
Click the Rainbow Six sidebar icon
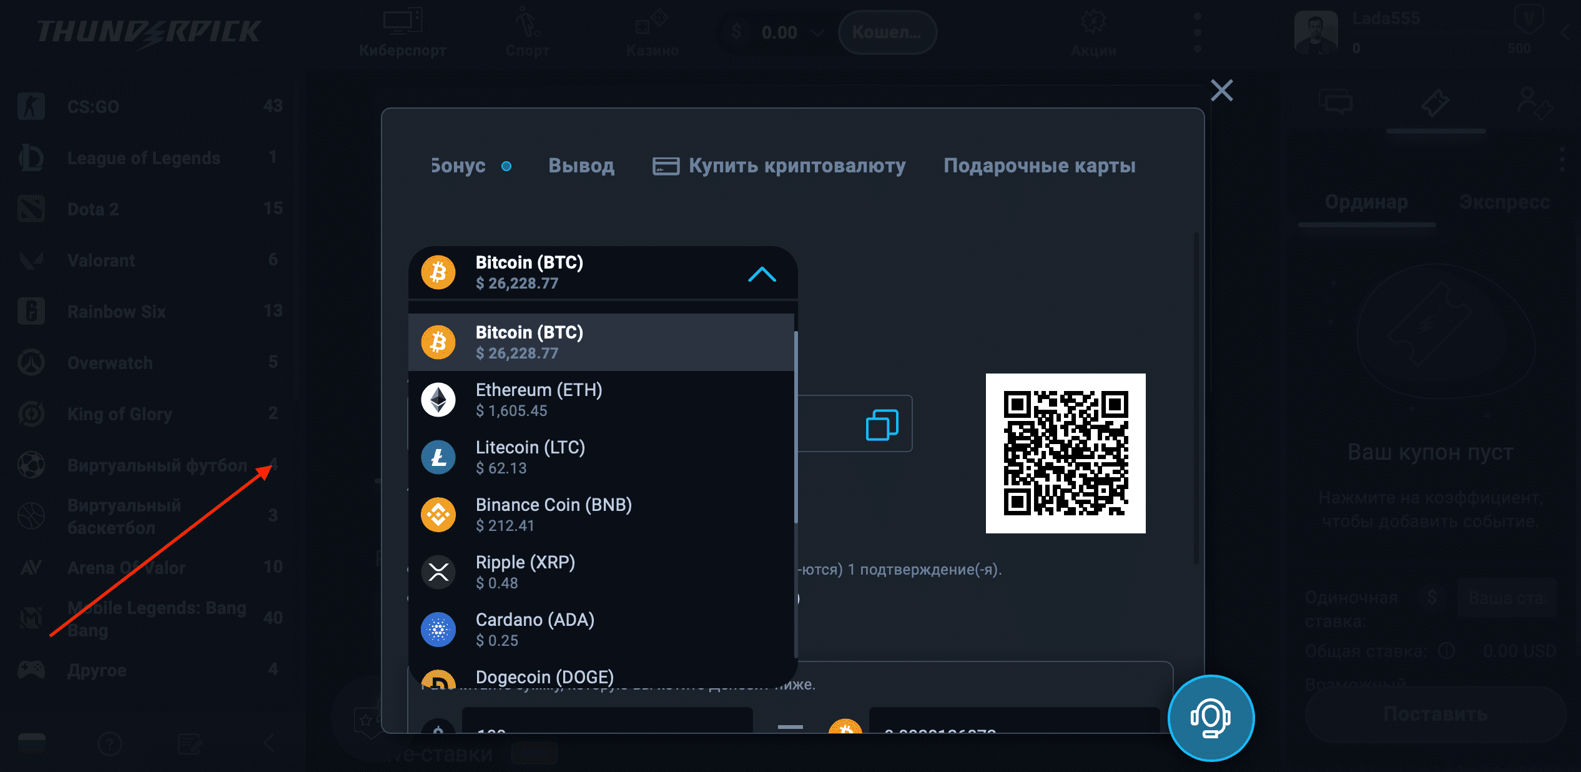pyautogui.click(x=30, y=311)
